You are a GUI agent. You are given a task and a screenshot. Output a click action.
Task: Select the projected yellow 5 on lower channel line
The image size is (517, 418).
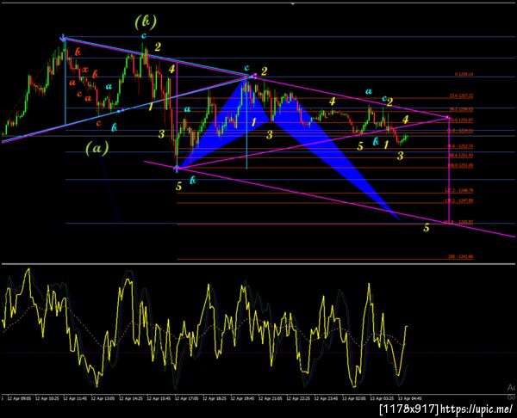coord(427,227)
